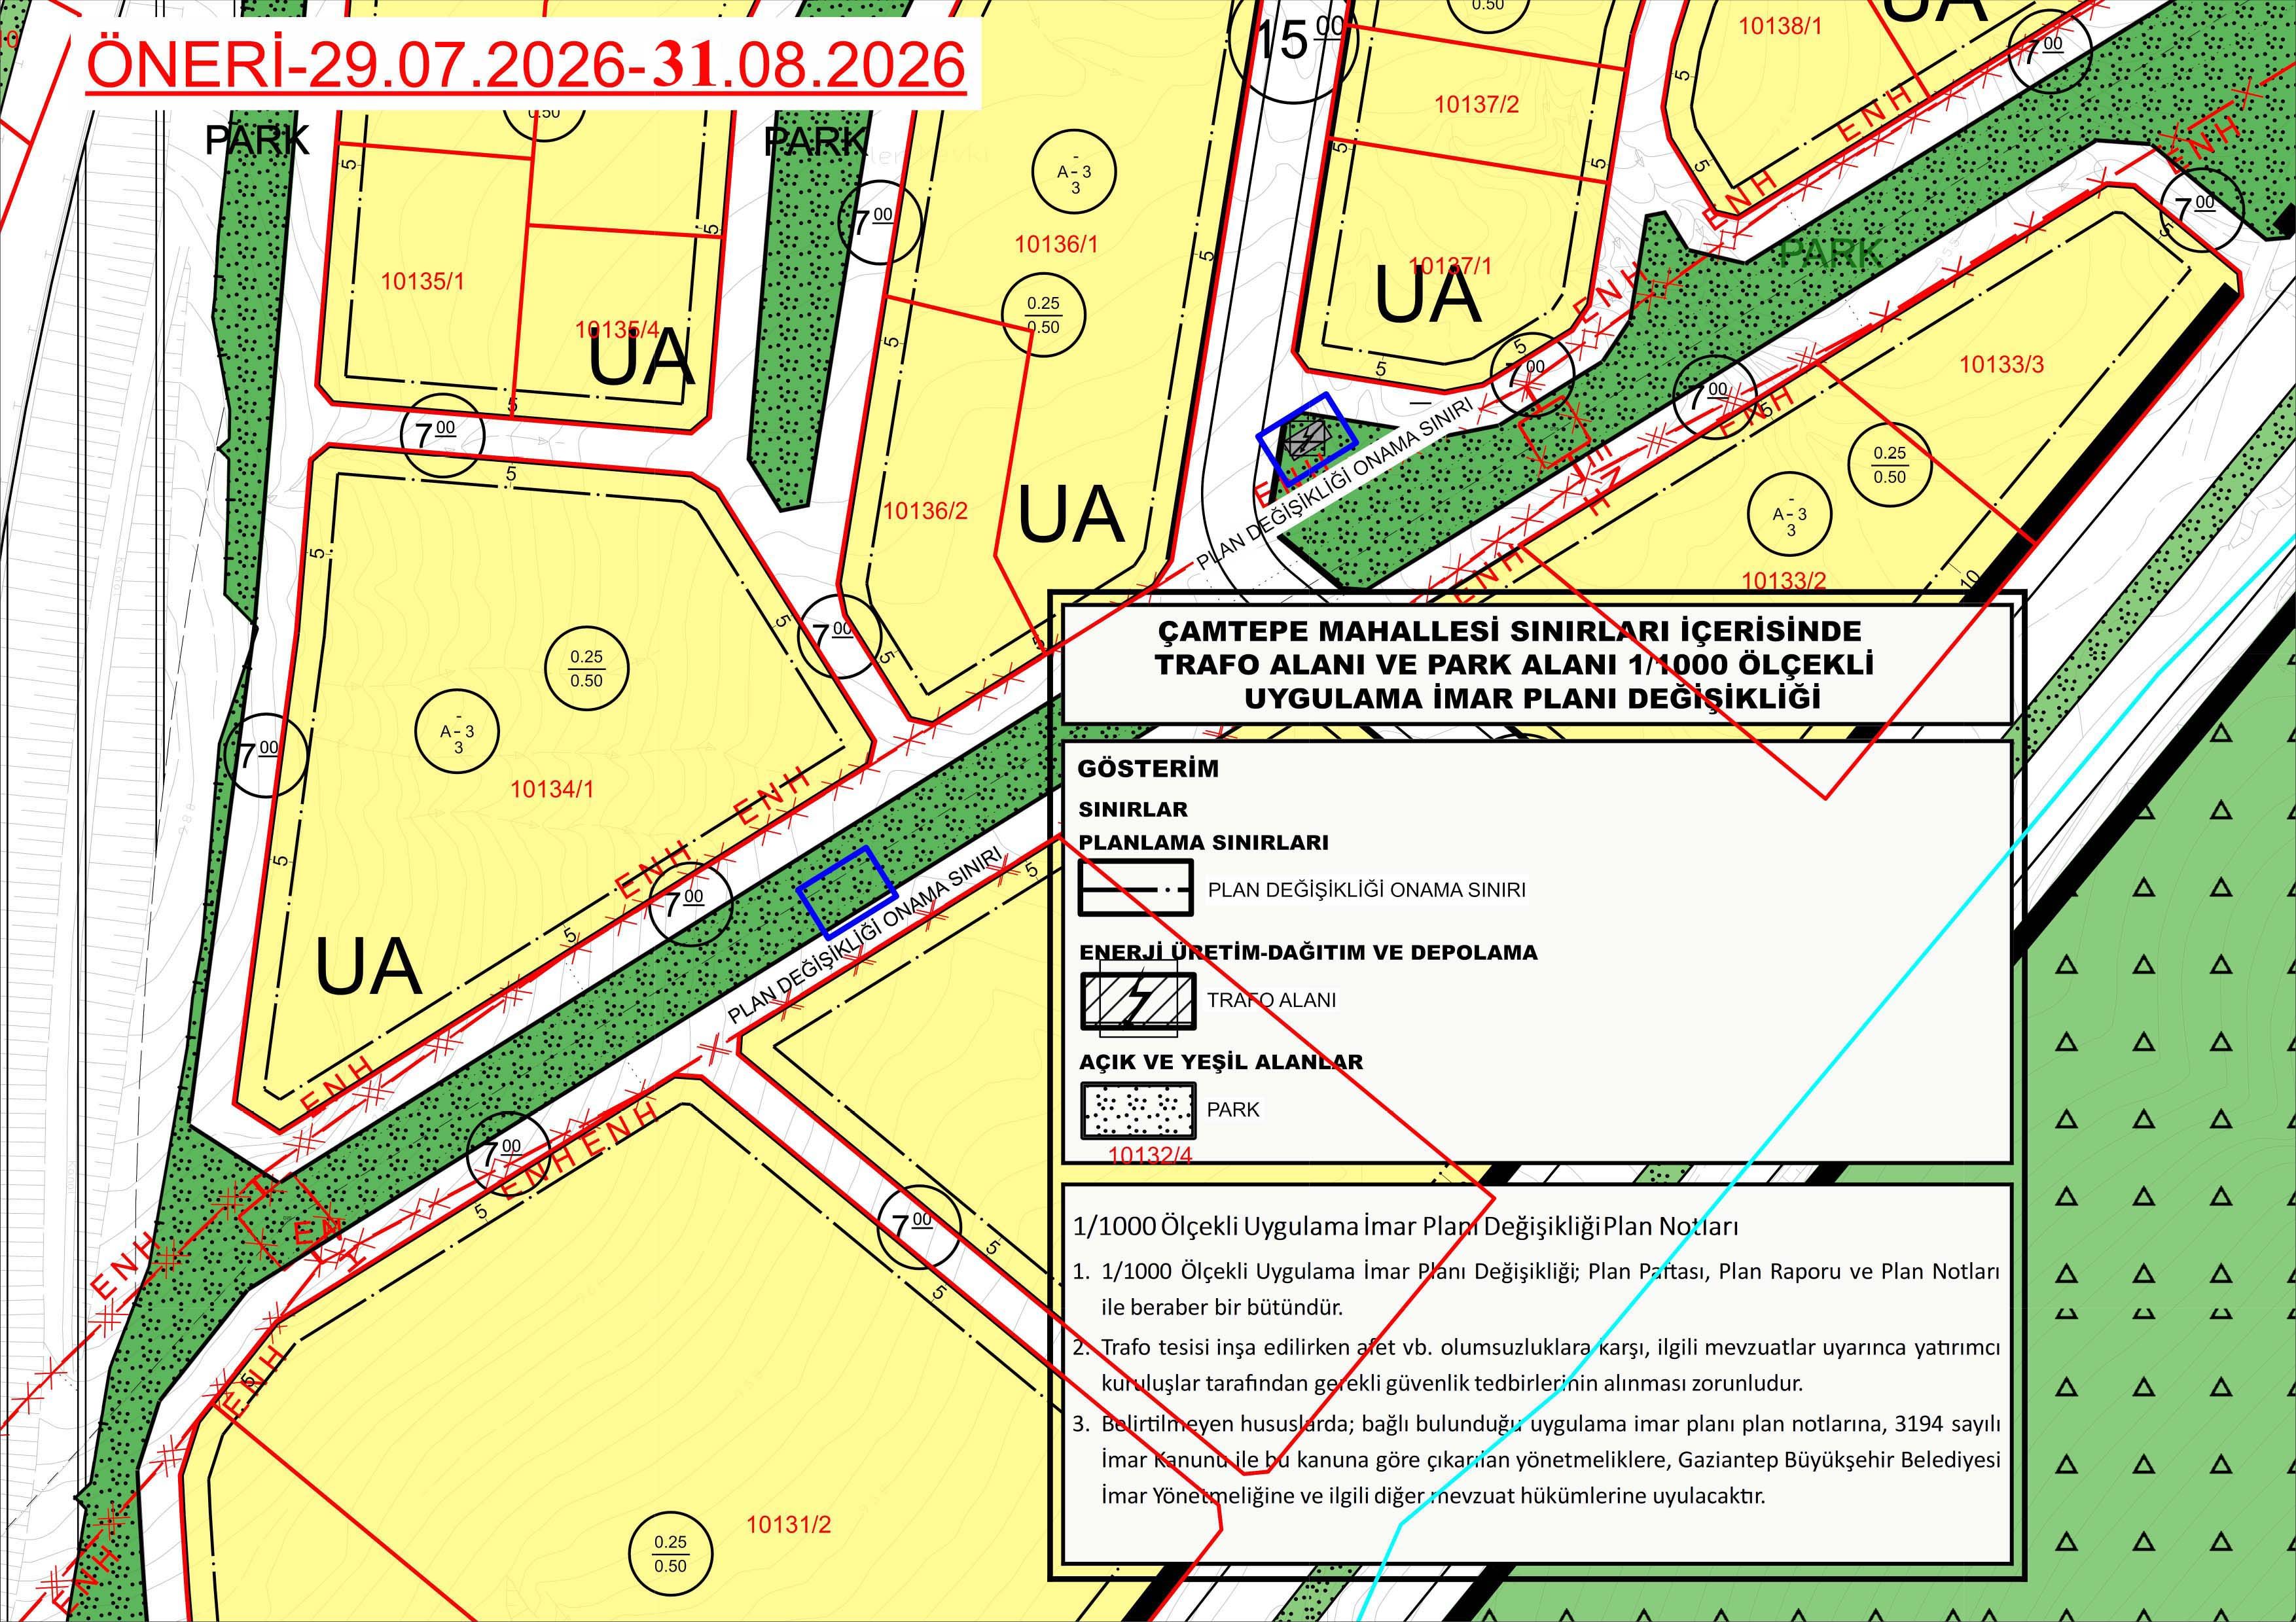Click parcel label 10133/3

click(x=2001, y=365)
